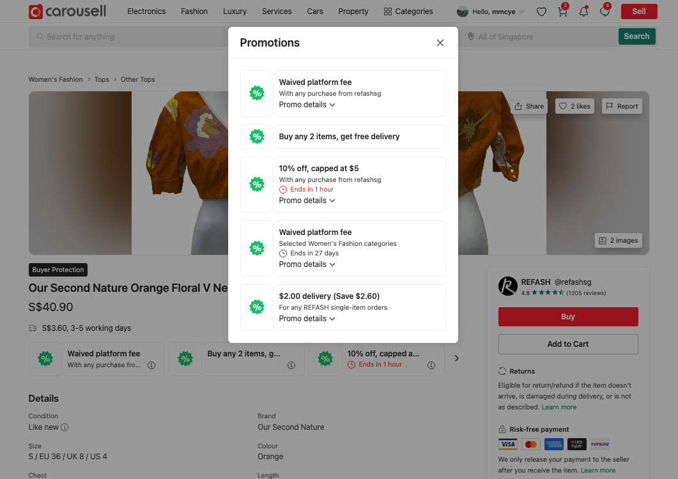Viewport: 678px width, 479px height.
Task: Click the REFASH seller logo
Action: pyautogui.click(x=507, y=286)
